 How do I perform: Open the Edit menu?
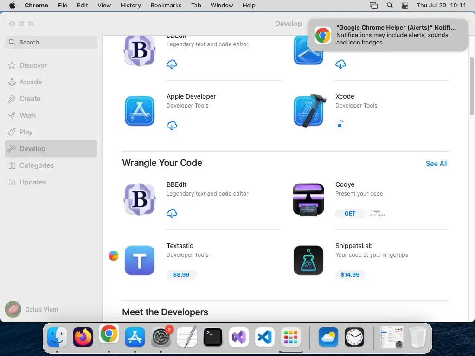coord(82,6)
